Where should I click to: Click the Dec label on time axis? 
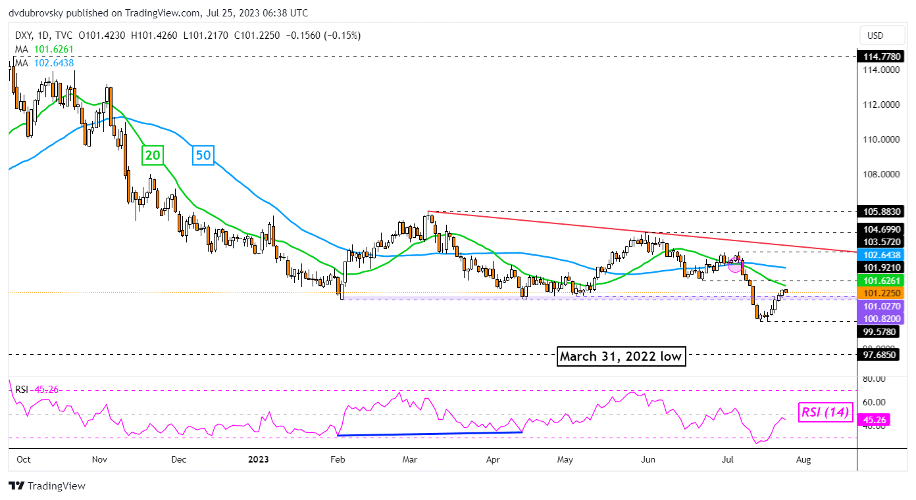pos(180,461)
